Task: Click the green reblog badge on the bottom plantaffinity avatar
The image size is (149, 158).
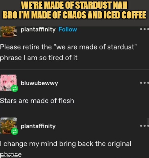Action: click(15, 131)
